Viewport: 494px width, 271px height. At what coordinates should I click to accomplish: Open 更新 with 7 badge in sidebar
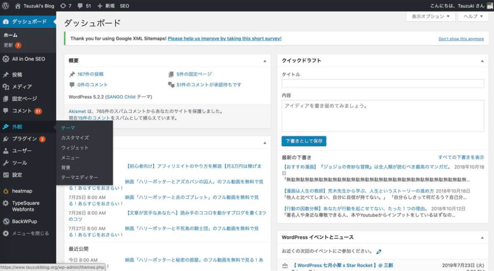click(12, 45)
